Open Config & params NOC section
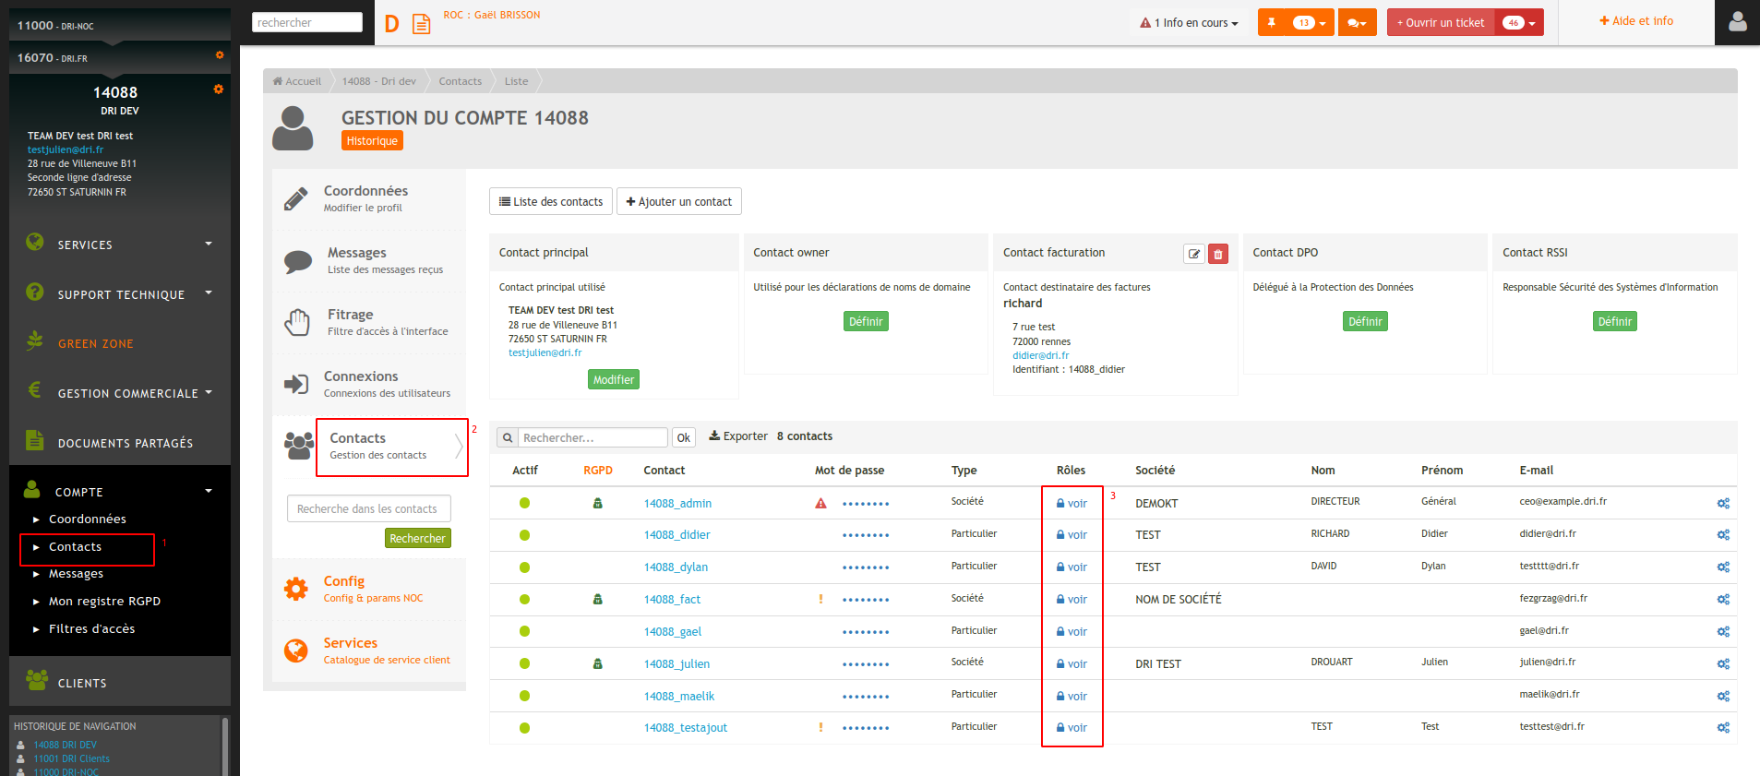 click(x=369, y=589)
